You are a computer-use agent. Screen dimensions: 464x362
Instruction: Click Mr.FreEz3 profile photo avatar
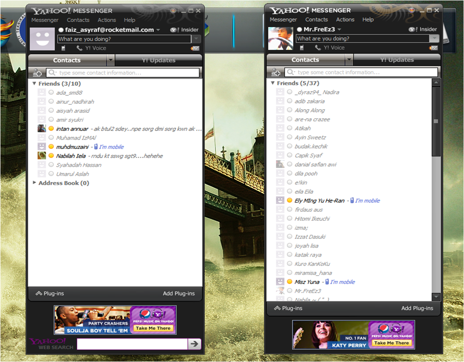[281, 38]
